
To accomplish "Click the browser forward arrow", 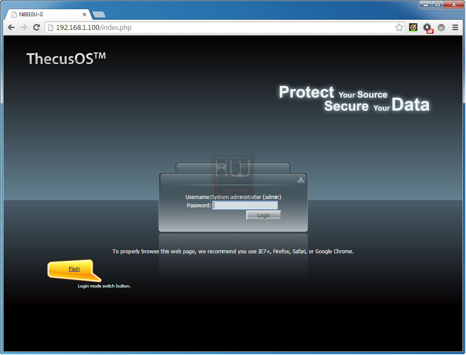I will (24, 27).
